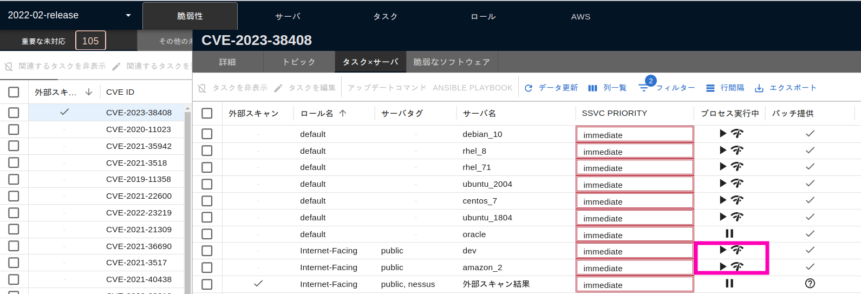Image resolution: width=861 pixels, height=294 pixels.
Task: Open the 2022-02-release dropdown
Action: (x=128, y=15)
